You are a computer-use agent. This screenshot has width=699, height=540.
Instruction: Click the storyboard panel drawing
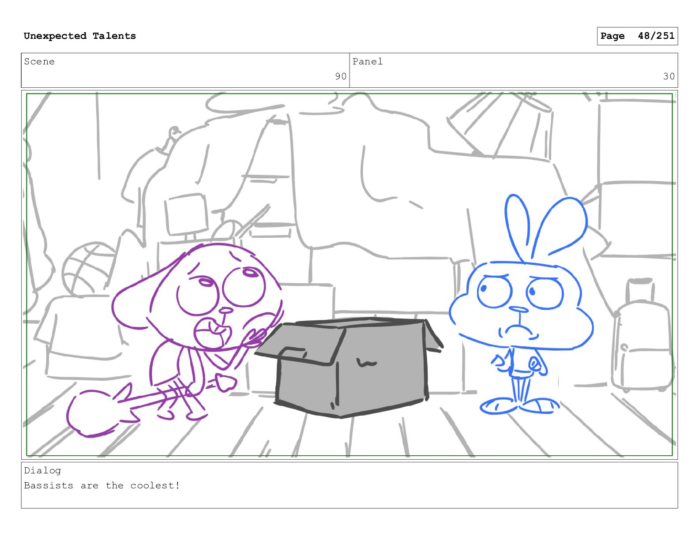349,275
